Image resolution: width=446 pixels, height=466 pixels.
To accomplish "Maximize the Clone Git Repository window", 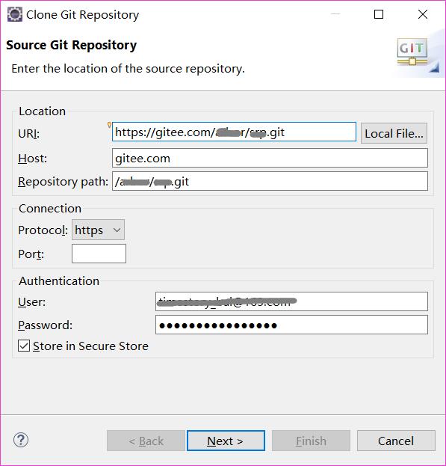I will [379, 14].
